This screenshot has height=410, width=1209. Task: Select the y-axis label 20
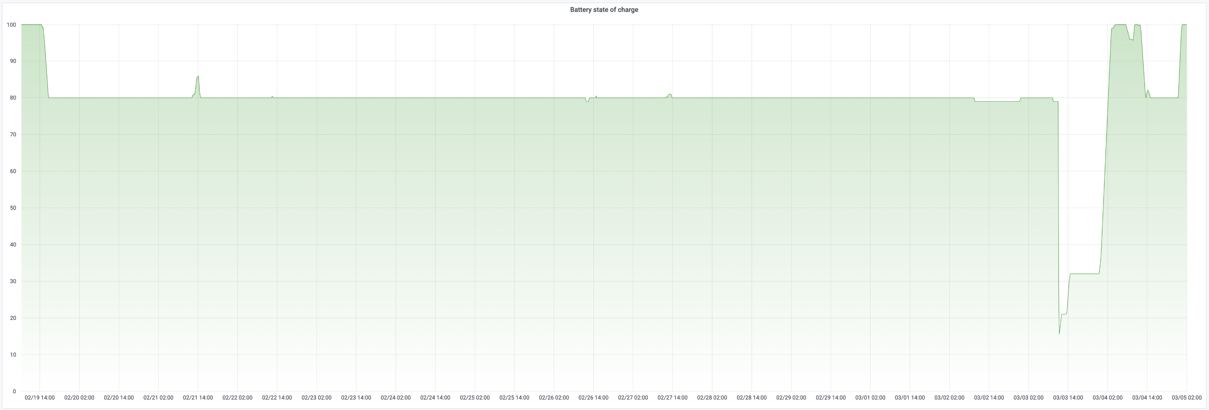[13, 318]
